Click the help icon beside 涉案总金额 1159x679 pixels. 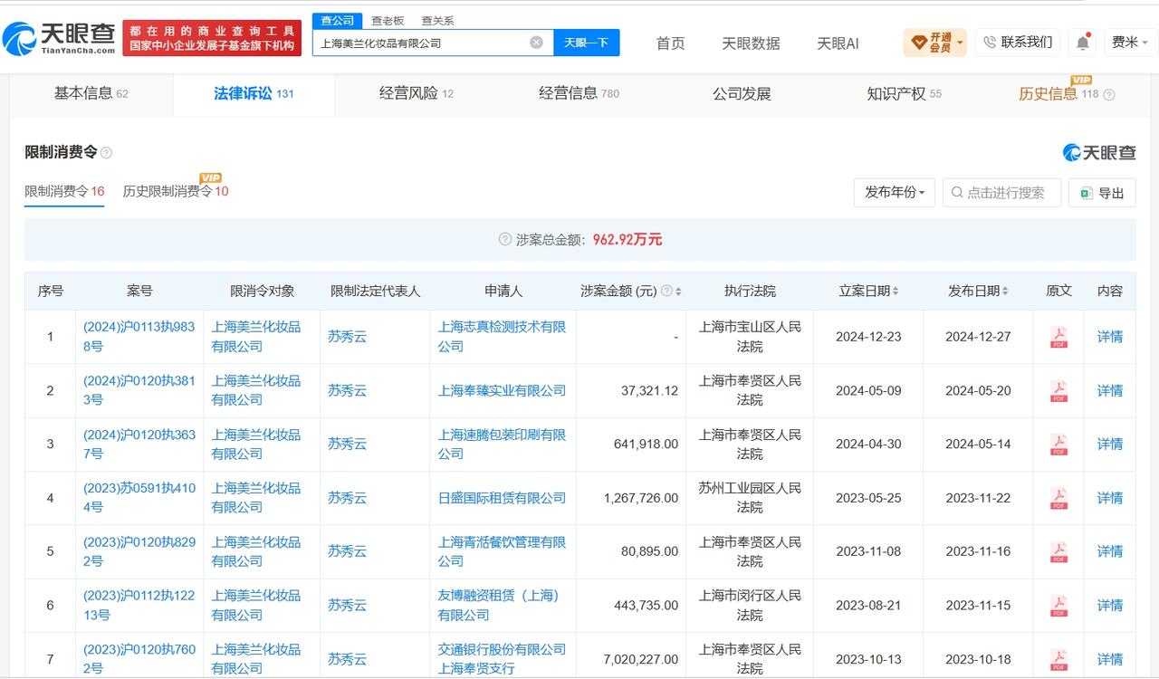[x=505, y=240]
